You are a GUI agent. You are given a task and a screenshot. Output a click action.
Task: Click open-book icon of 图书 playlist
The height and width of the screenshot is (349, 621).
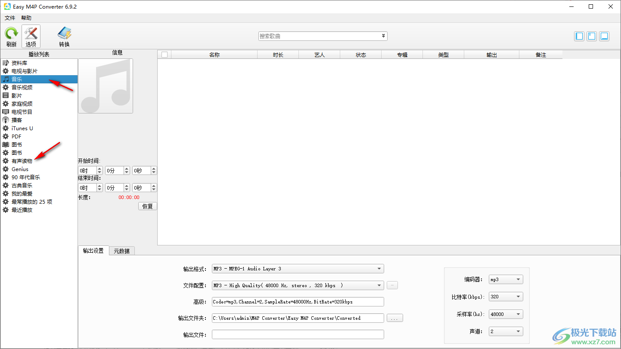(6, 144)
